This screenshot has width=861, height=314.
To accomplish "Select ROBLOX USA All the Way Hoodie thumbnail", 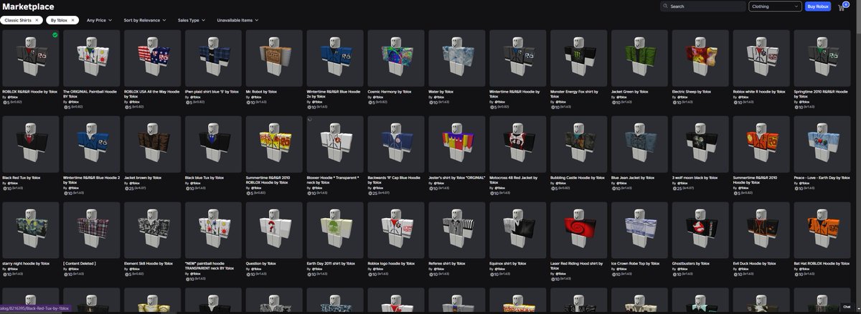I will click(153, 59).
